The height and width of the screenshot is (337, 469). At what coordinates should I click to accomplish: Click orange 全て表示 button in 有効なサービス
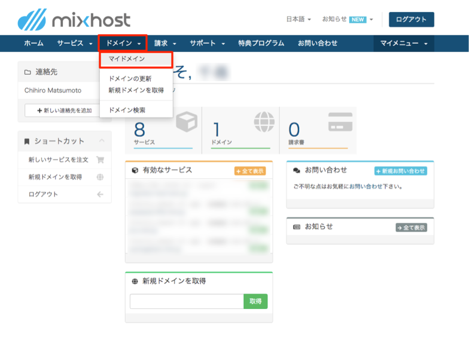(250, 171)
